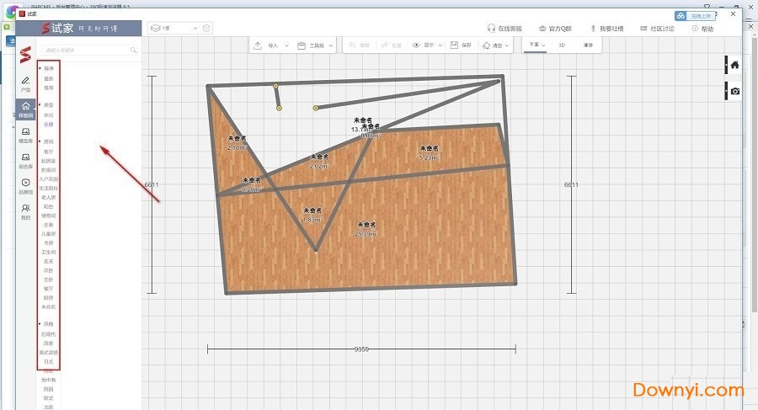The image size is (758, 410).
Task: Select 客厅 in room filter list
Action: click(49, 151)
